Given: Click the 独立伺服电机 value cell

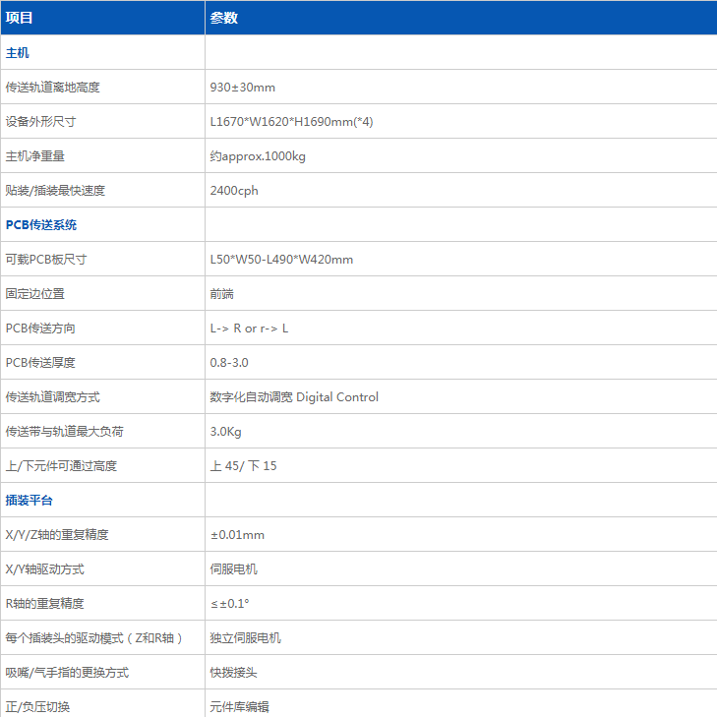Looking at the screenshot, I should point(245,638).
